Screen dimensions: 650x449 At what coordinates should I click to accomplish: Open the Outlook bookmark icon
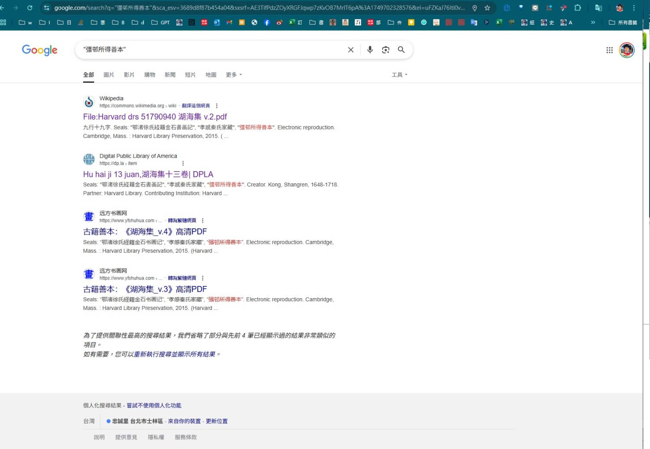[x=217, y=23]
